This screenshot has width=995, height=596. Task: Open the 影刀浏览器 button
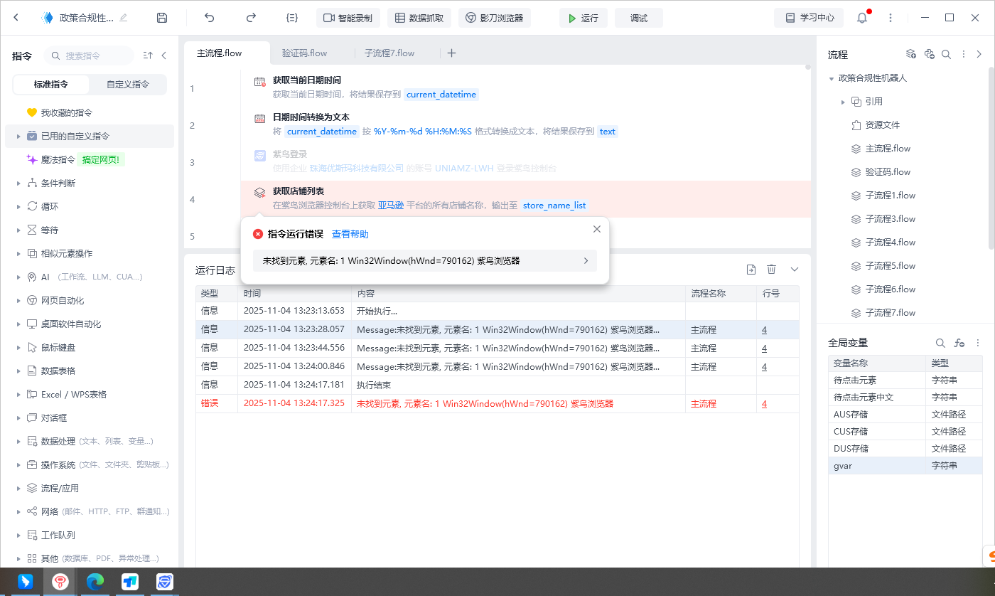[495, 18]
